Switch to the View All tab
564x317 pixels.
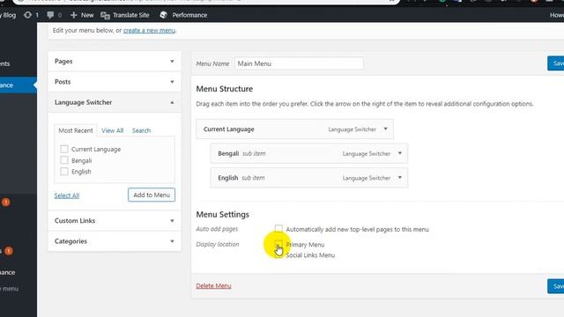[112, 130]
